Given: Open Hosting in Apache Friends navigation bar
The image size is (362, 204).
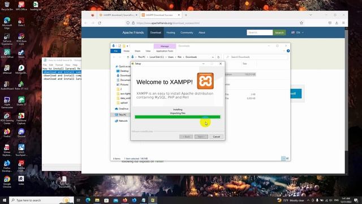Looking at the screenshot, I should 171,33.
